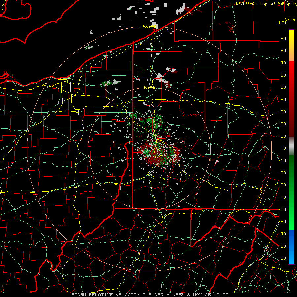Click the '70' label on the velocity scale
The width and height of the screenshot is (297, 297).
(283, 63)
